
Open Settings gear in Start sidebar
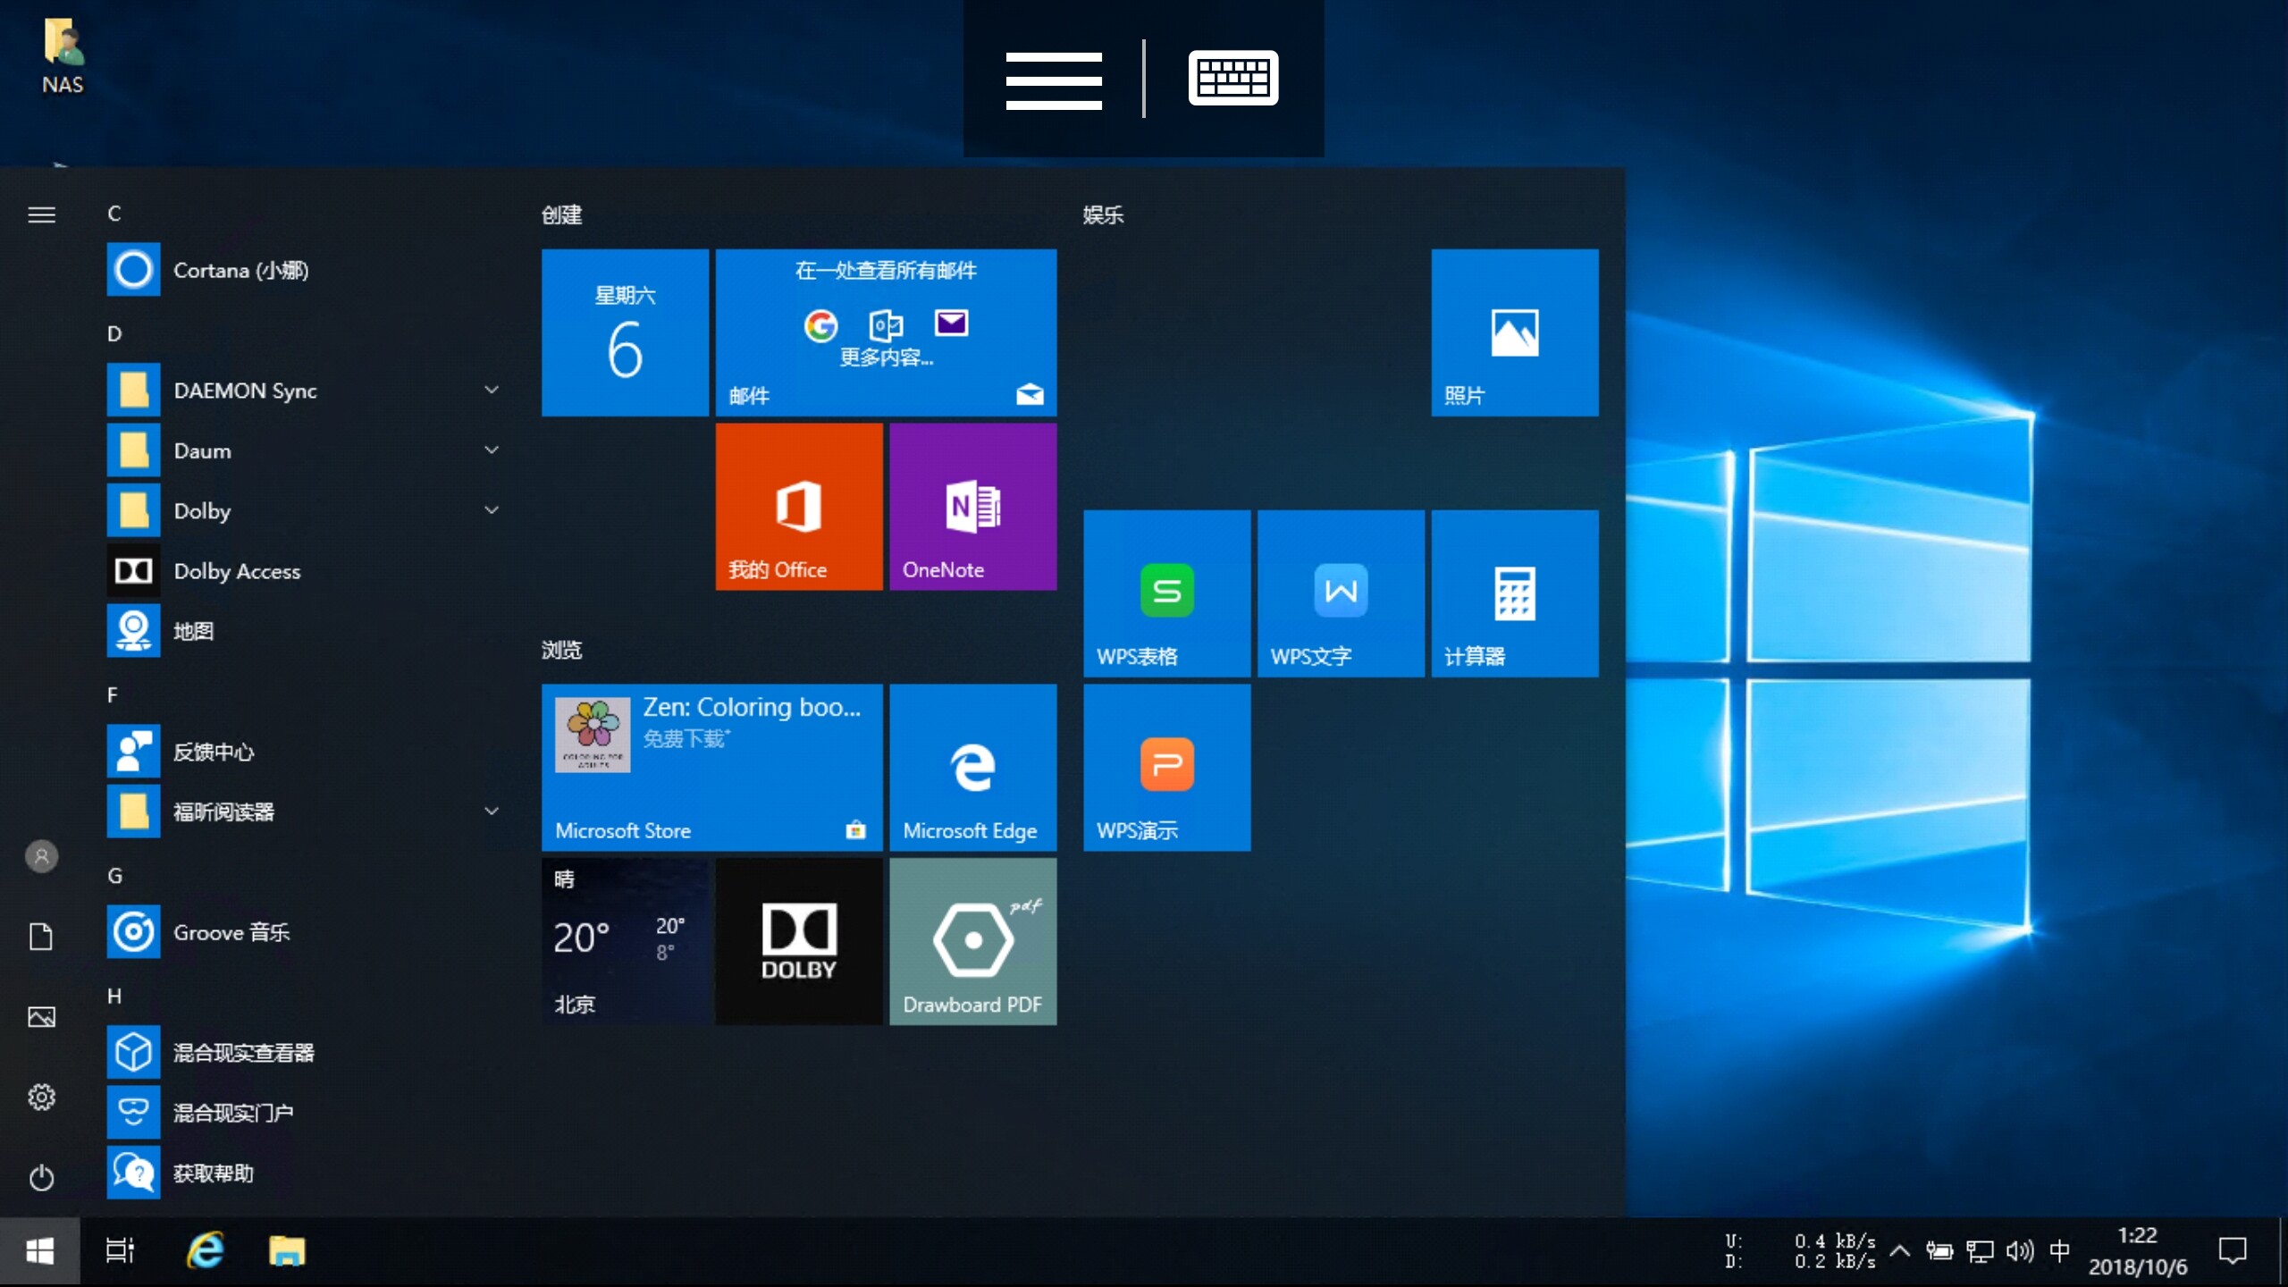click(41, 1097)
